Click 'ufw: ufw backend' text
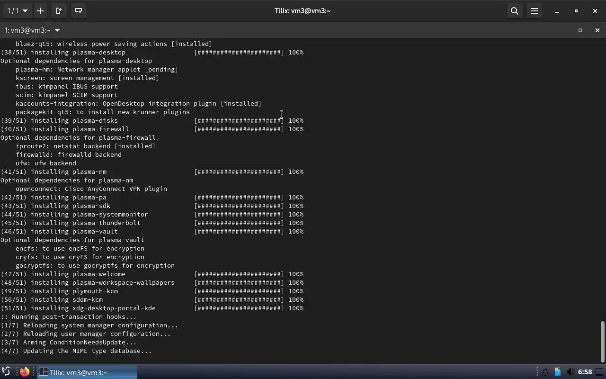The height and width of the screenshot is (379, 606). point(46,163)
